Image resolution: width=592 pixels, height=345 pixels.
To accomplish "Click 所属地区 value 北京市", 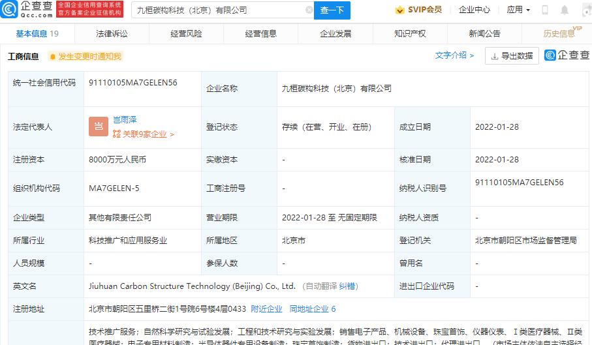I will coord(293,241).
